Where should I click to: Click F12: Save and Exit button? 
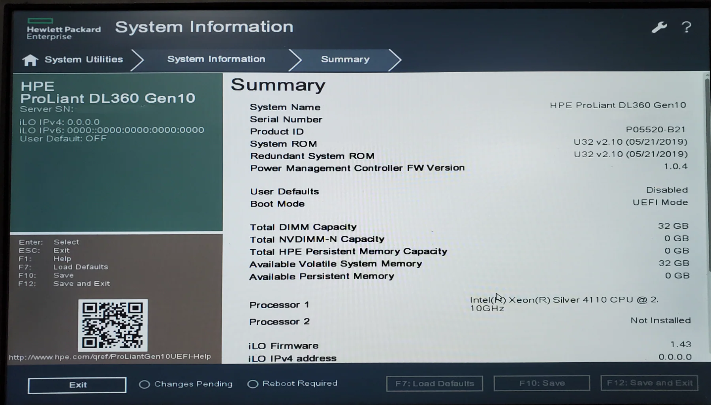coord(649,382)
